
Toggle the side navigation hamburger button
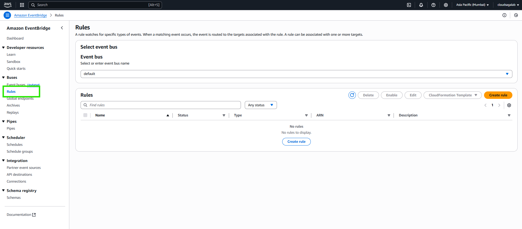coord(7,15)
